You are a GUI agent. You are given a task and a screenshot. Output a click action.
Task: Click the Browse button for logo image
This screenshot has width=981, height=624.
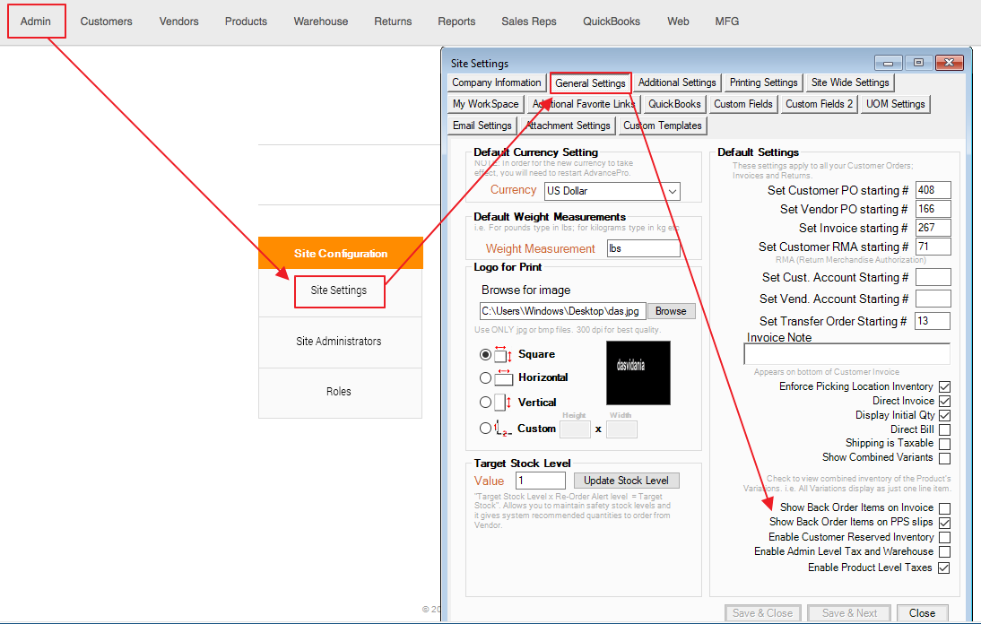(x=671, y=311)
